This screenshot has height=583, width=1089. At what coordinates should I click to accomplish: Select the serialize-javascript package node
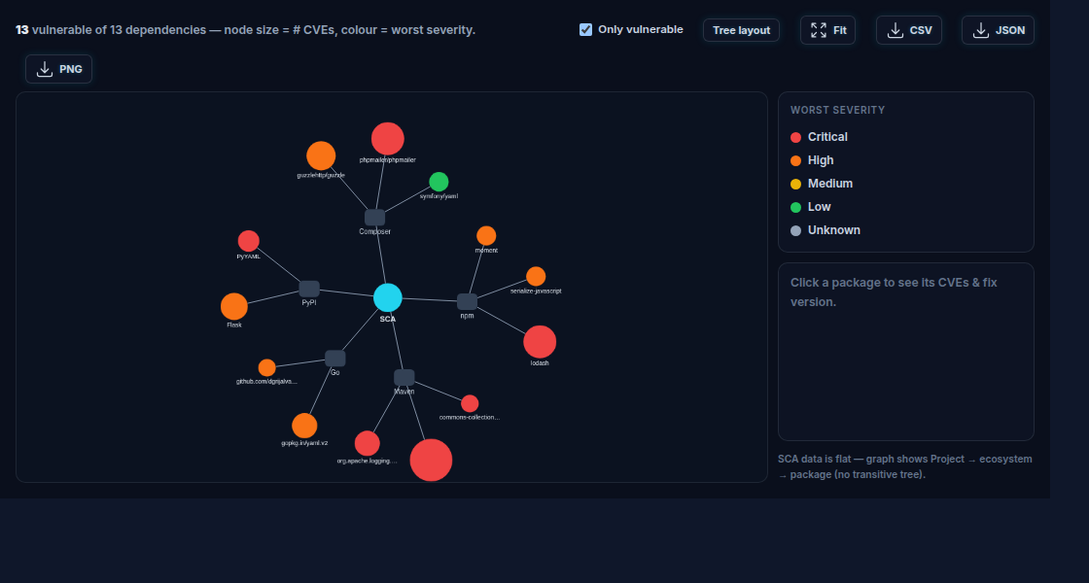pos(536,276)
